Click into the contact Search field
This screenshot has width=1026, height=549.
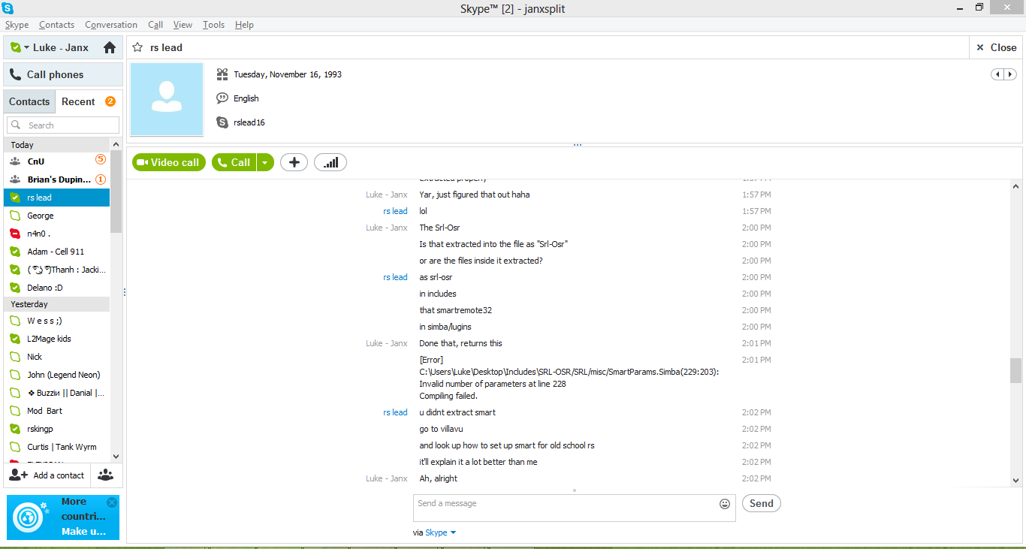pyautogui.click(x=63, y=125)
